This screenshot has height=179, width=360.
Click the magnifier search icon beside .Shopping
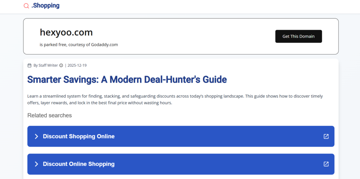coord(26,6)
